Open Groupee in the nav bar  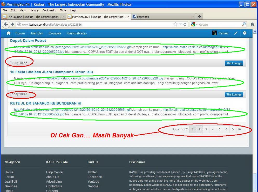point(55,33)
